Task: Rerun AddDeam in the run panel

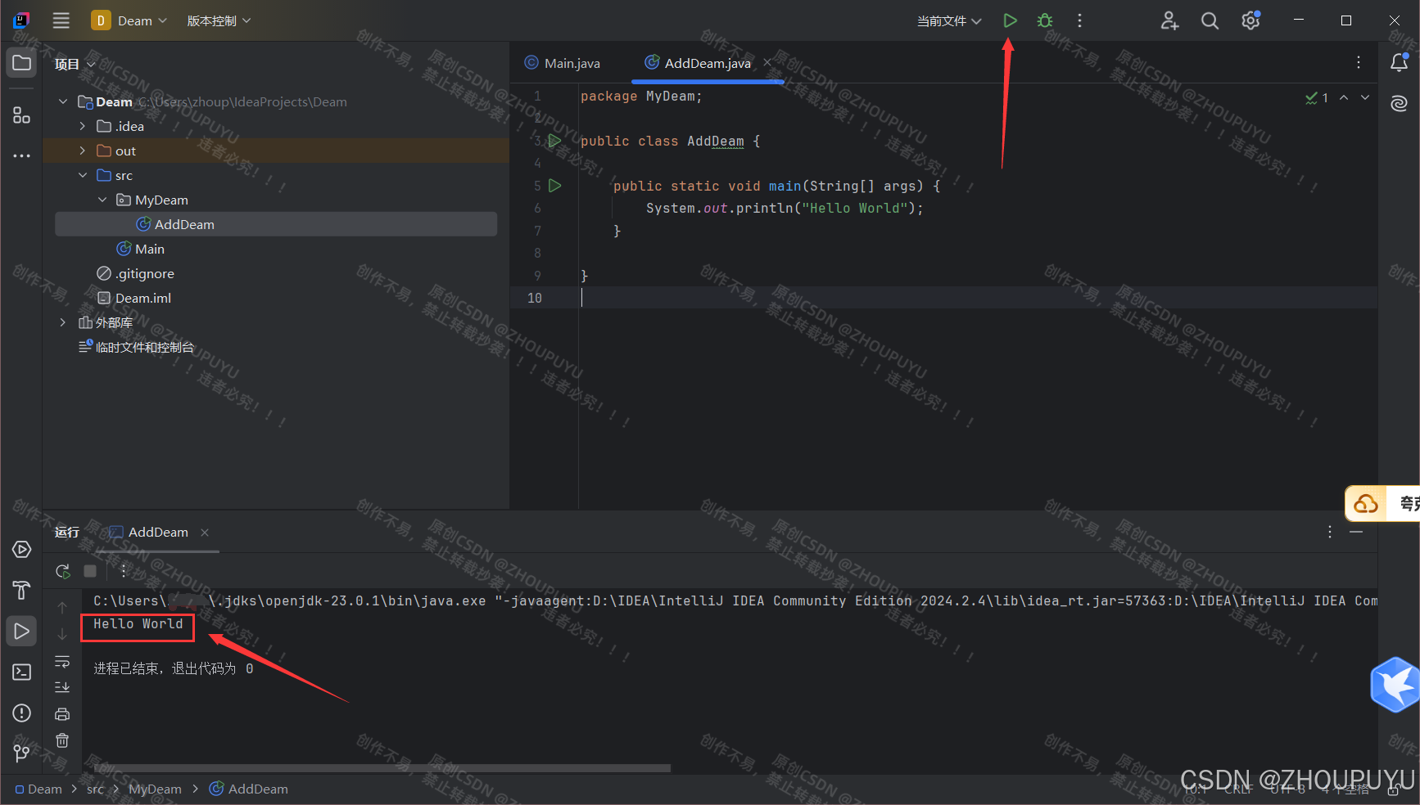Action: point(63,570)
